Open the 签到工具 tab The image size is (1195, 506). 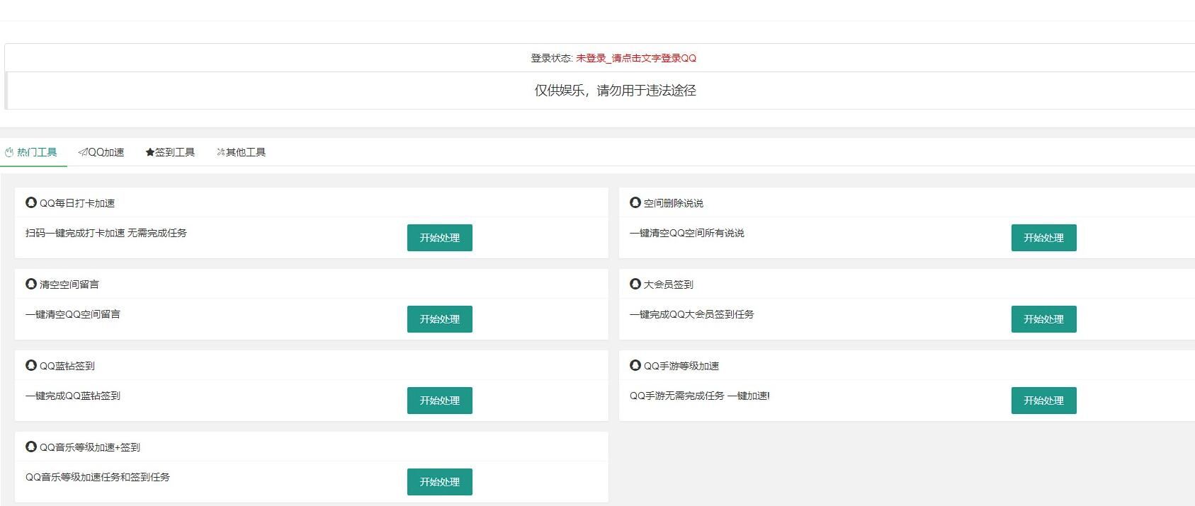170,152
